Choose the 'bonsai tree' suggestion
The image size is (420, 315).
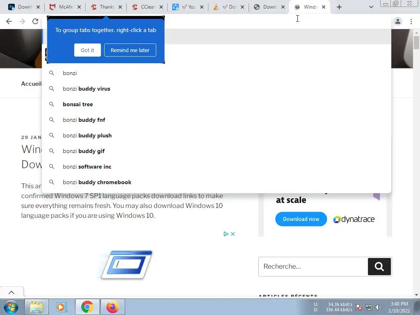(x=217, y=104)
